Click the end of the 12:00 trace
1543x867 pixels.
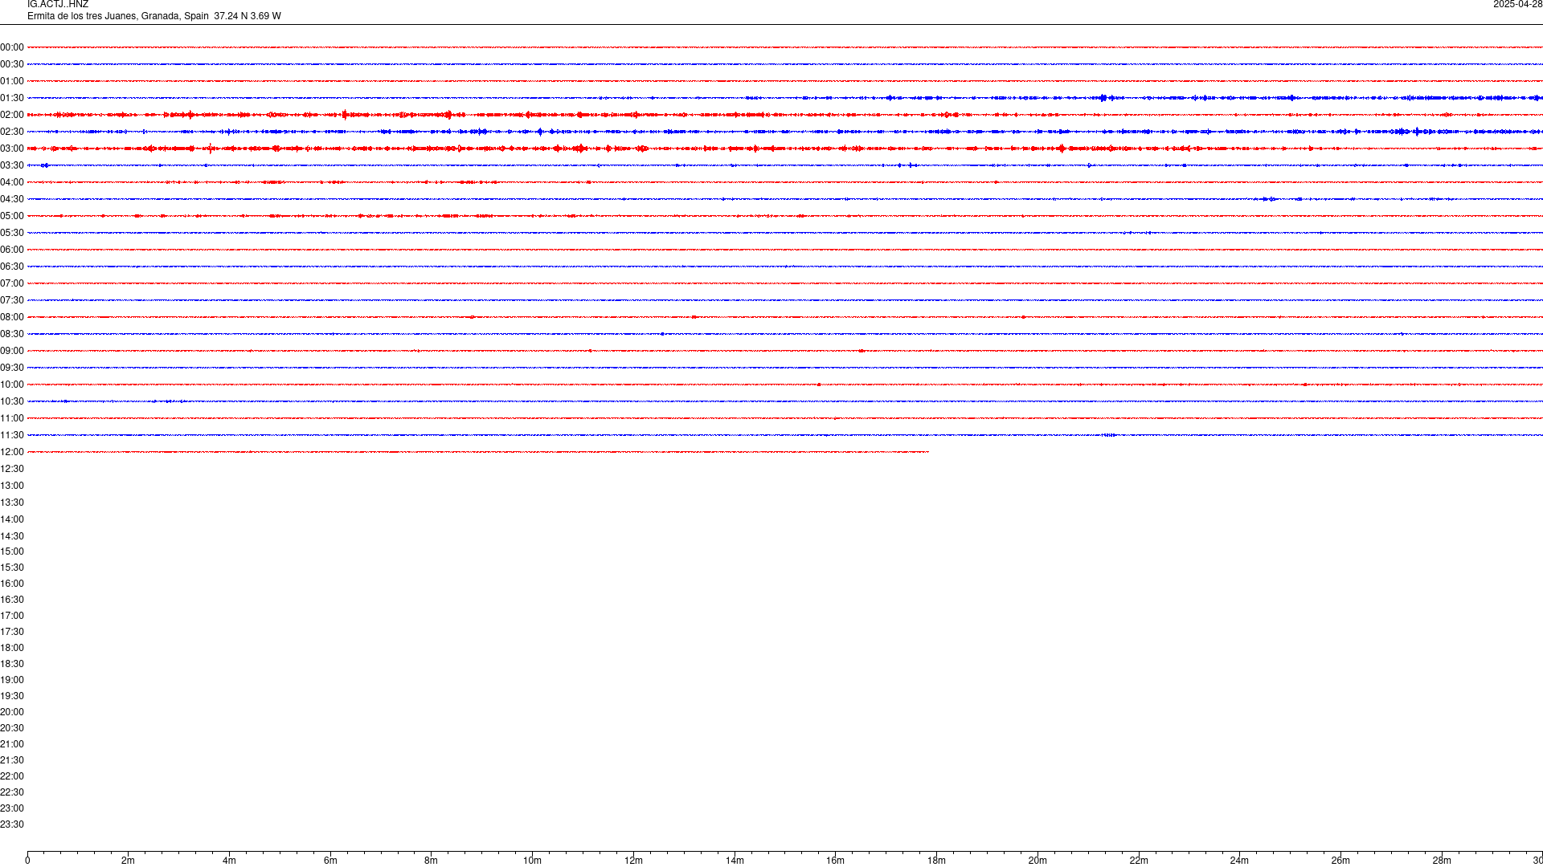coord(928,452)
